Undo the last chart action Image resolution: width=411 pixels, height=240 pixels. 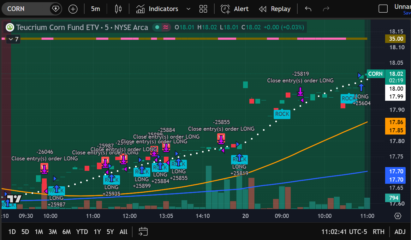coord(308,9)
